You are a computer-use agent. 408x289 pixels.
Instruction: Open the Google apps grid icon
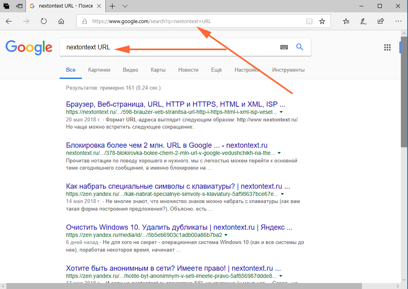387,47
